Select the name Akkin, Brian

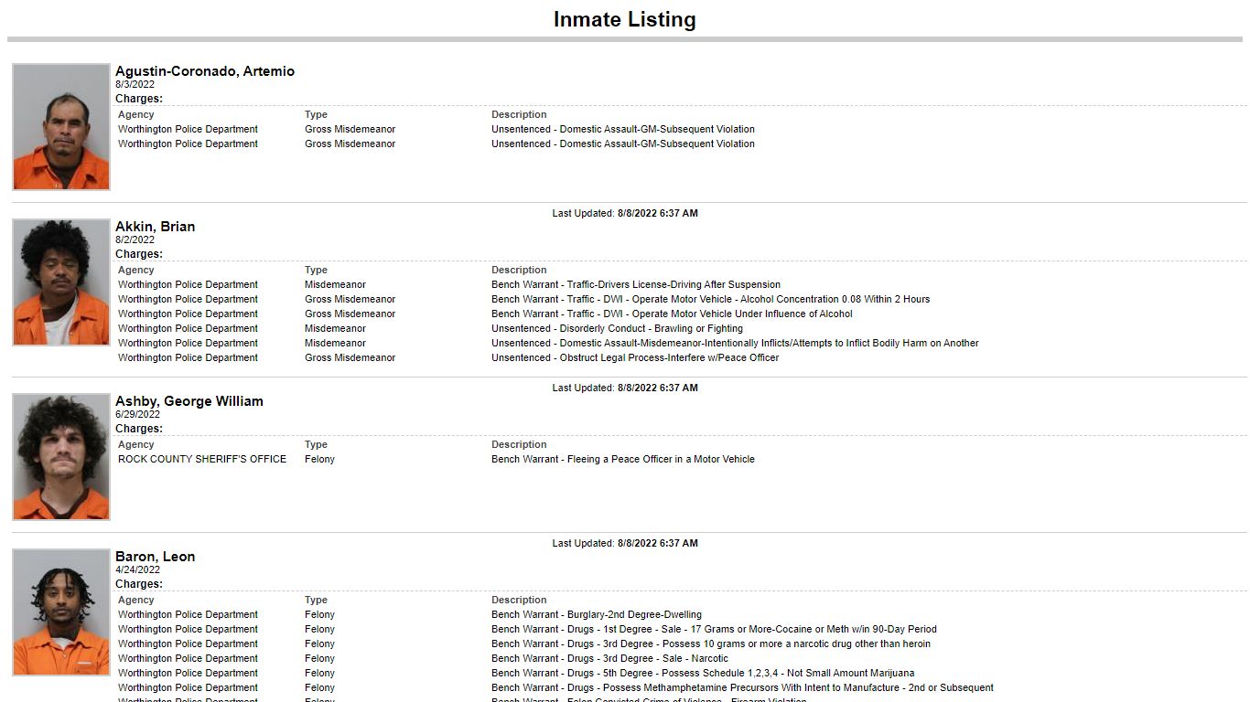[155, 227]
